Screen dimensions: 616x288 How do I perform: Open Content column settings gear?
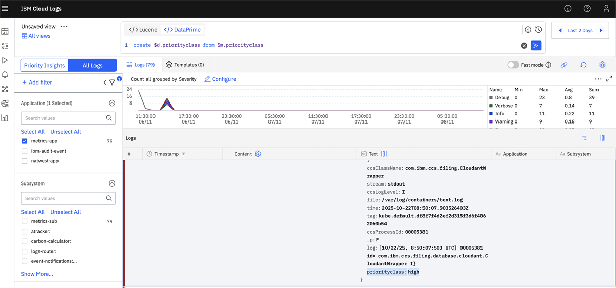coord(258,154)
